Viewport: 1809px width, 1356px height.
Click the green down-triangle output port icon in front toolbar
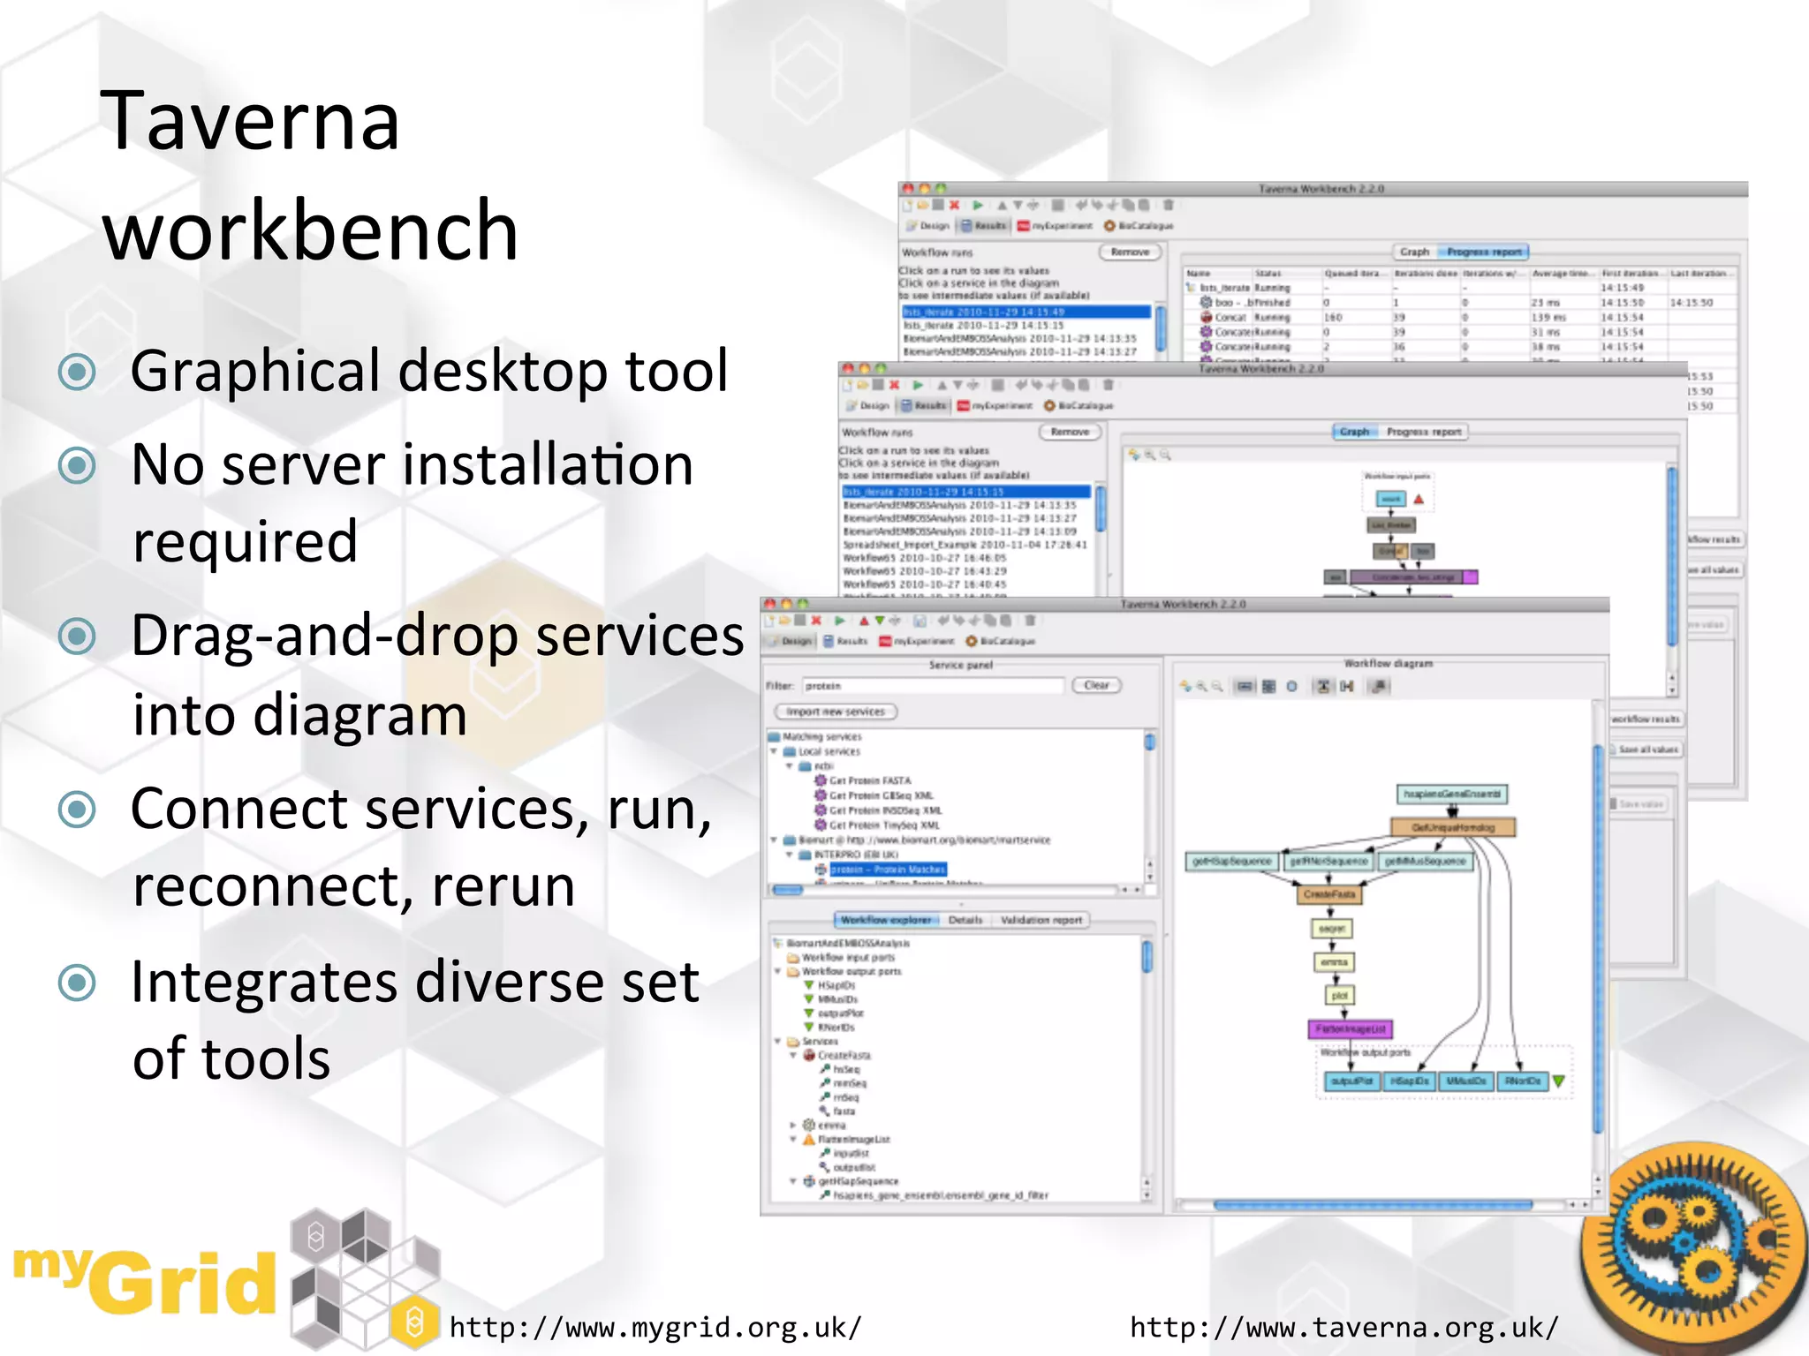click(880, 621)
